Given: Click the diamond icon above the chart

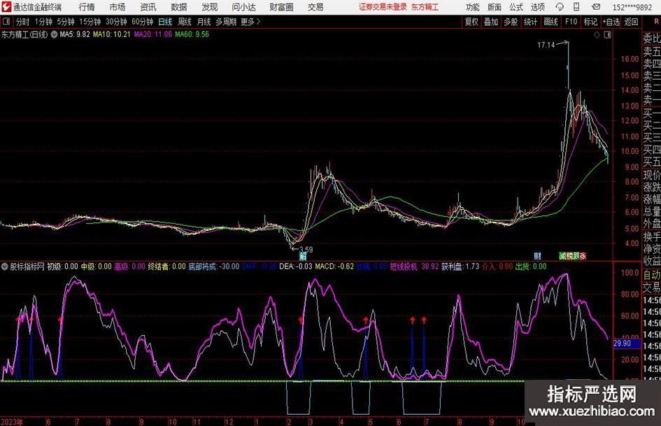Looking at the screenshot, I should (x=597, y=35).
